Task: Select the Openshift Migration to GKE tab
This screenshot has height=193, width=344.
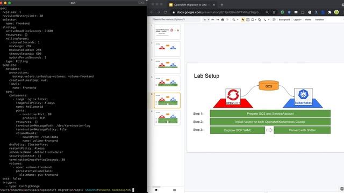Action: click(190, 5)
